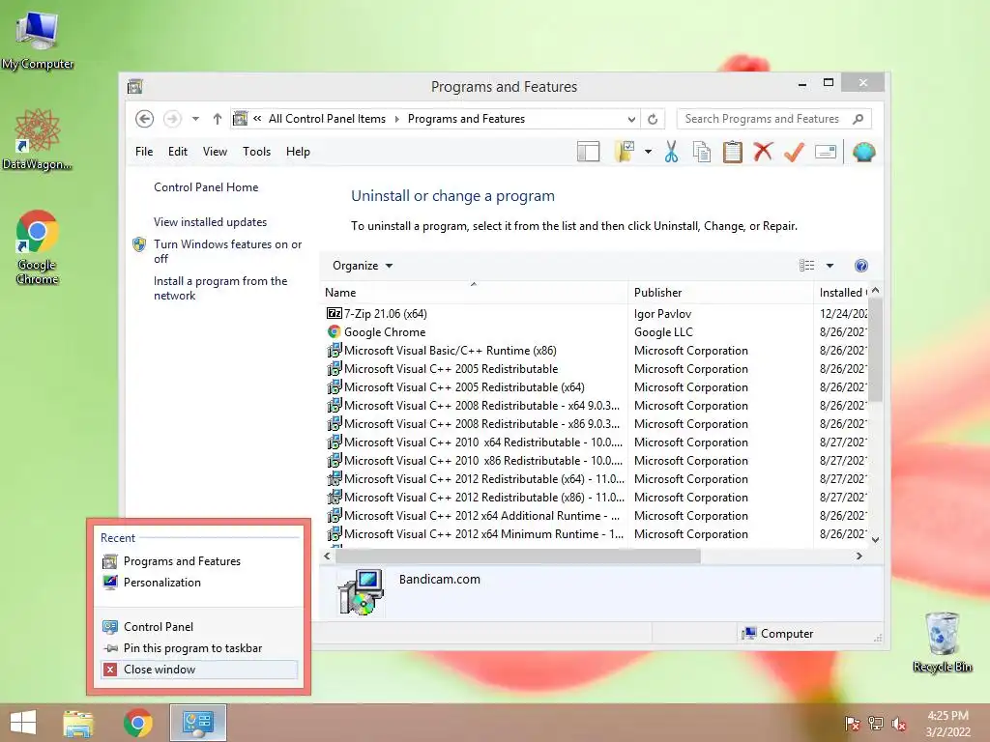Open the Windows Start button
Viewport: 990px width, 742px height.
coord(23,723)
